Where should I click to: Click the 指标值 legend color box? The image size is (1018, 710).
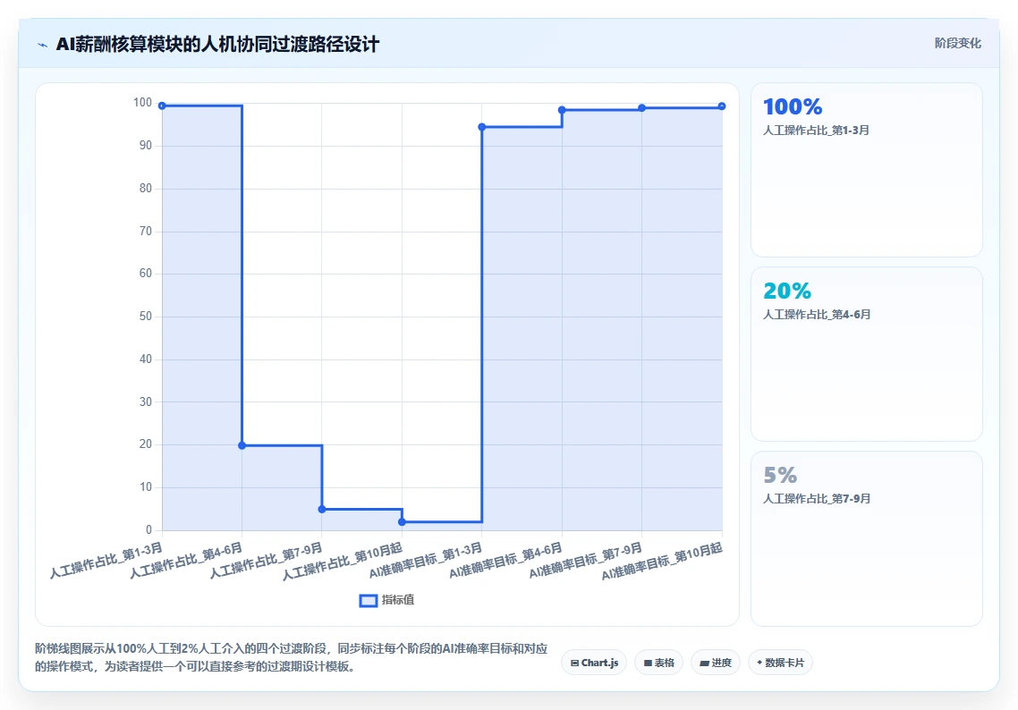click(369, 600)
